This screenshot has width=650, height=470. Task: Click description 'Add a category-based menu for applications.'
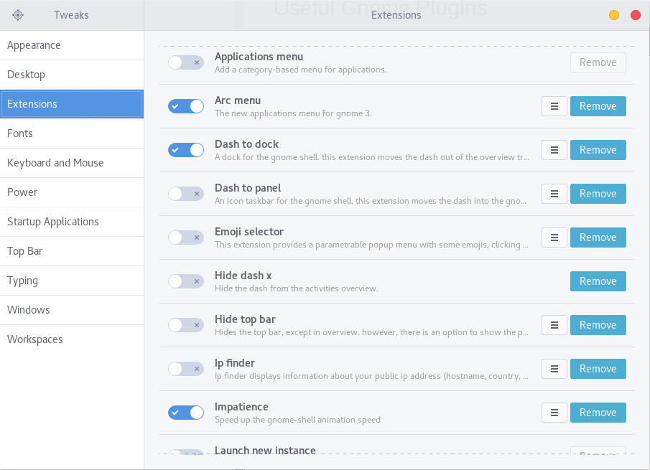300,70
